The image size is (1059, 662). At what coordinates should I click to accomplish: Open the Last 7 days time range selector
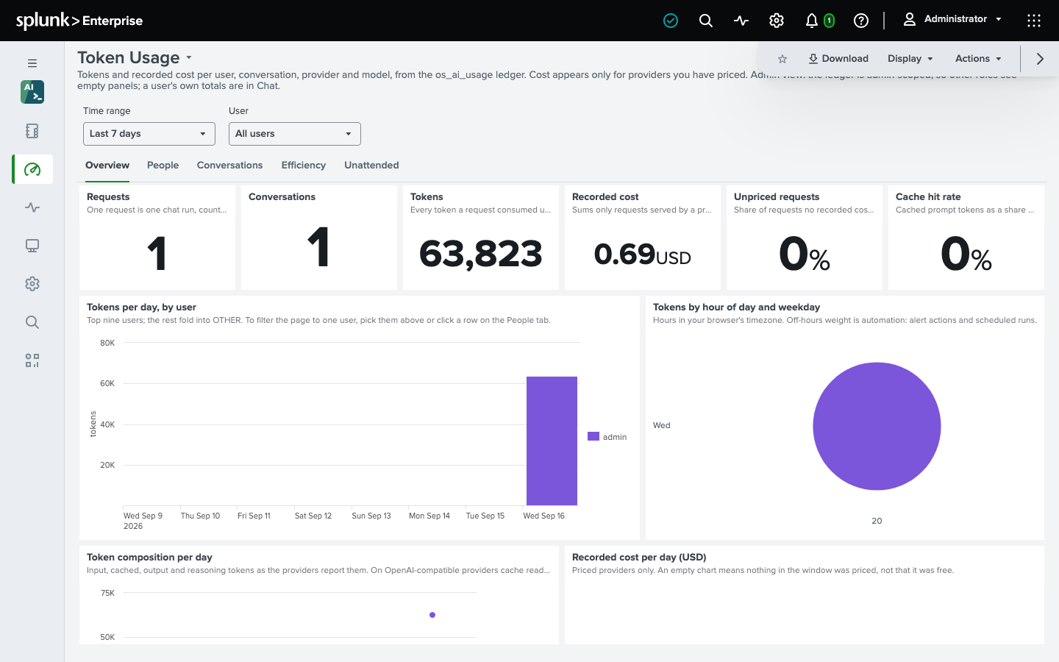[x=149, y=134]
